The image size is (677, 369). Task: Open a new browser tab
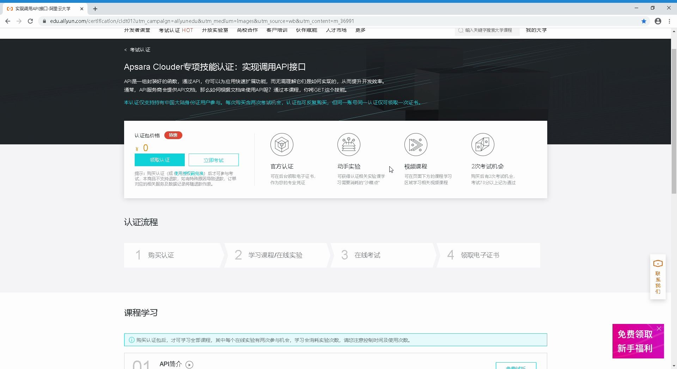coord(95,9)
